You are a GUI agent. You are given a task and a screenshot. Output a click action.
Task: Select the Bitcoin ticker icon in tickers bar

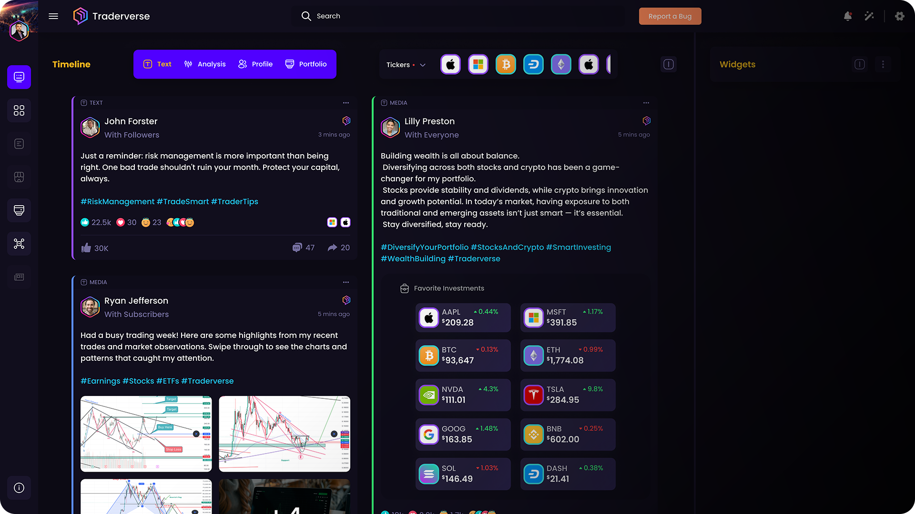click(x=506, y=64)
